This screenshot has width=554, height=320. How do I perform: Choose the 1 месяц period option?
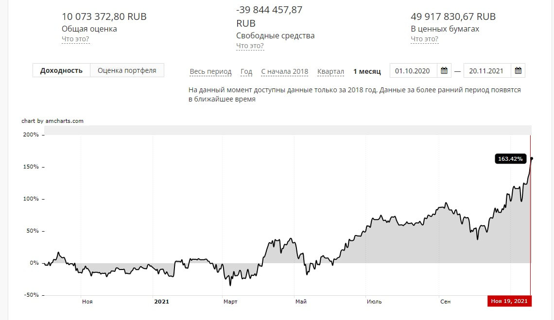[x=367, y=71]
